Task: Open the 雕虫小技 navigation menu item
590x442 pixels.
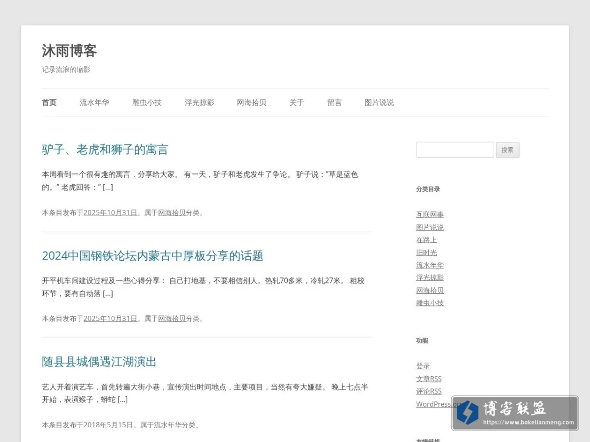Action: 147,103
